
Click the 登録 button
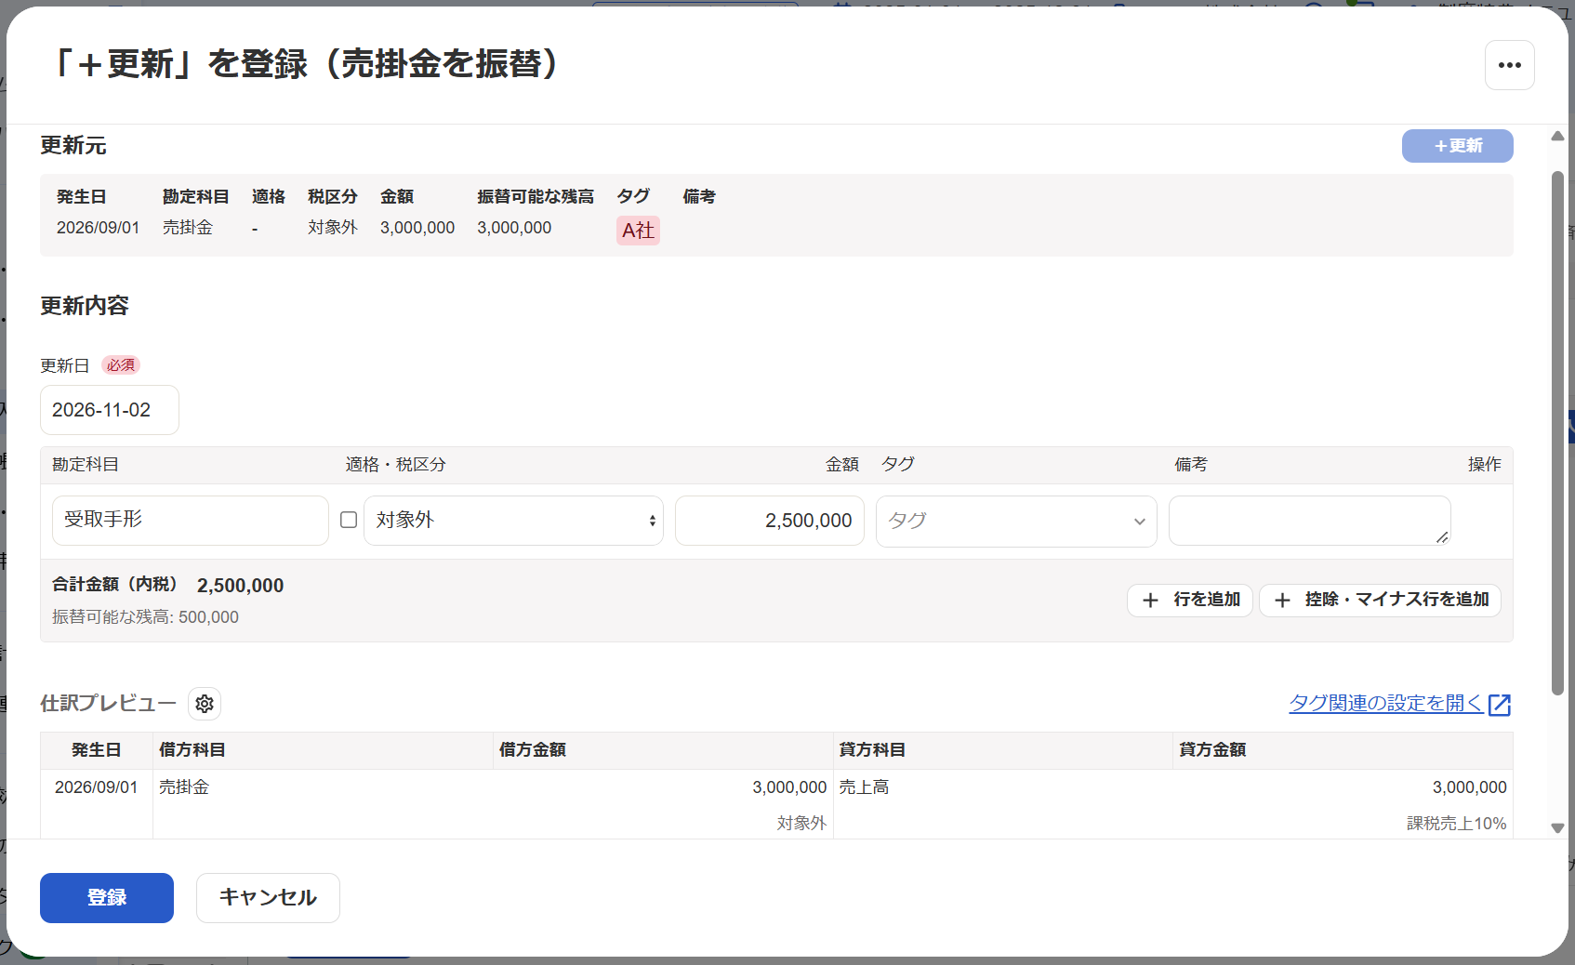tap(107, 898)
